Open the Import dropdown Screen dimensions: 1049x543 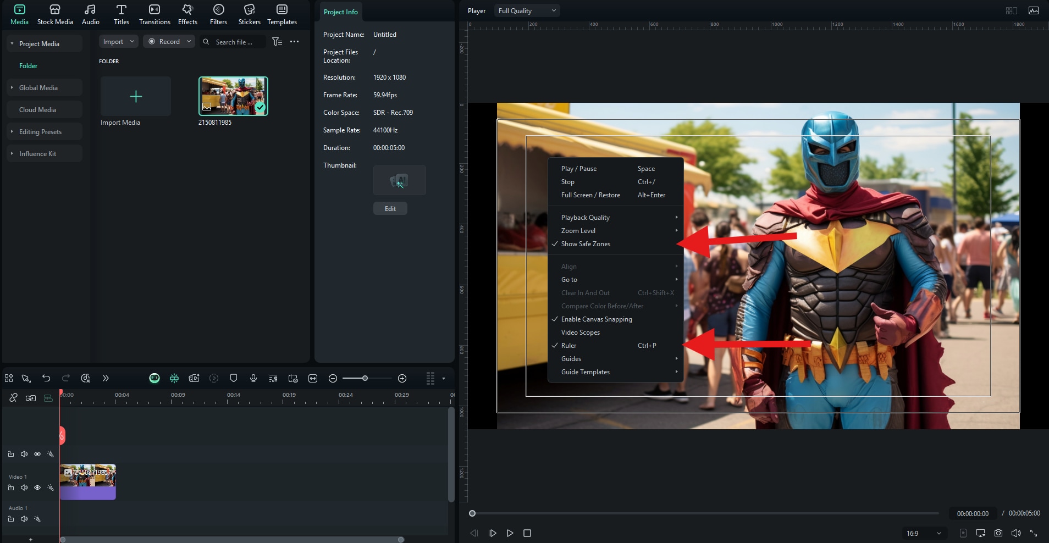pos(118,42)
